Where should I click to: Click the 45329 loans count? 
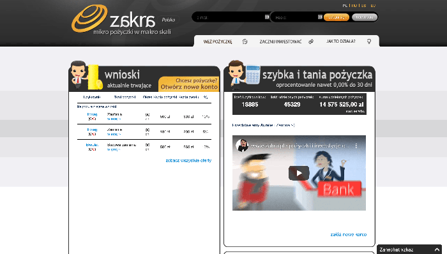click(292, 105)
